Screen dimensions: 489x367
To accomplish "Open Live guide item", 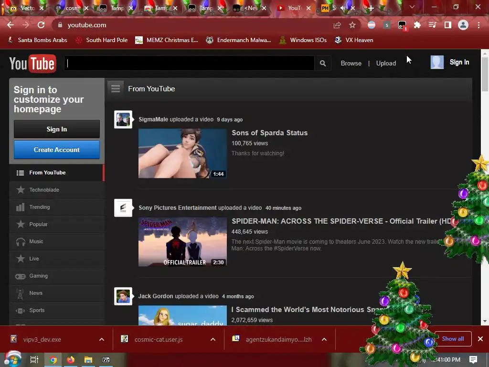I will 57,259.
